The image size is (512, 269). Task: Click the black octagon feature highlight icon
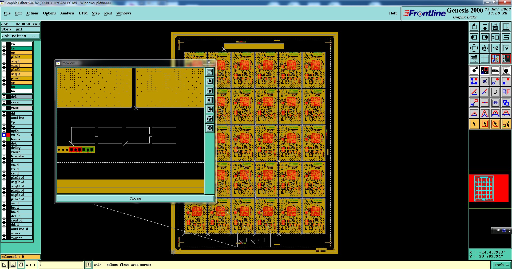[506, 71]
